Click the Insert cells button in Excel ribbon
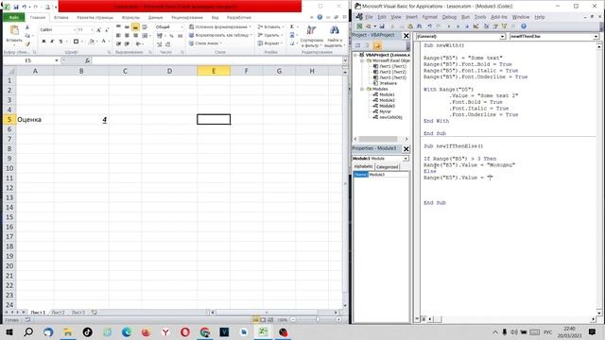 point(270,27)
